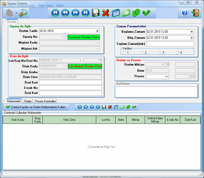Viewport: 204px width, 178px height.
Task: Go to next material in lower toolbar
Action: click(92, 107)
